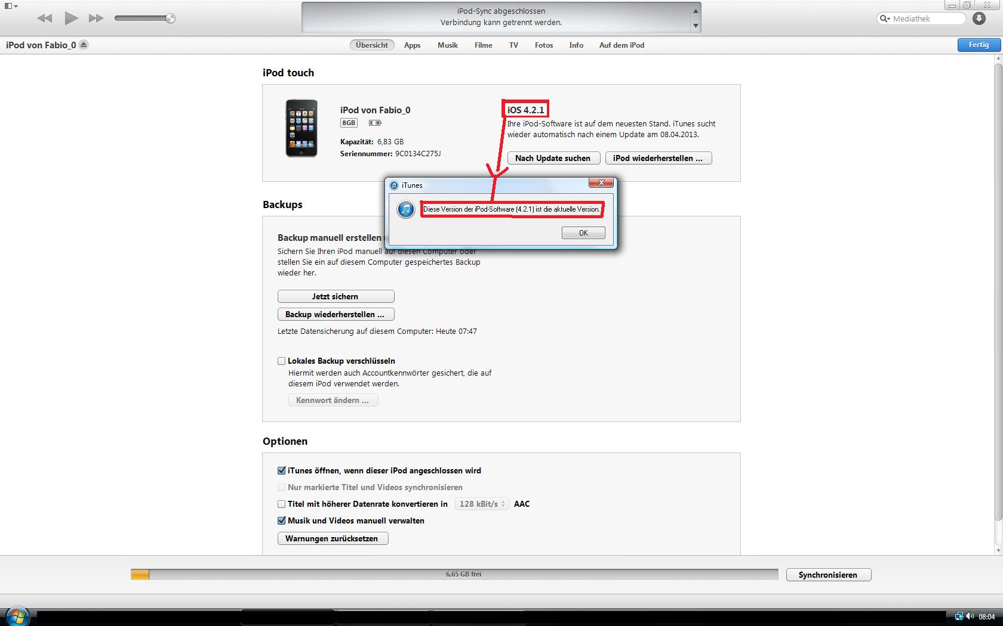The image size is (1003, 626).
Task: Click the blue Fertig button
Action: pyautogui.click(x=979, y=45)
